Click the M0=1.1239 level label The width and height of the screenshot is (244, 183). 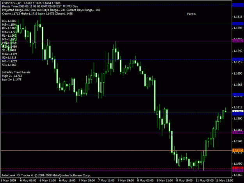click(x=9, y=61)
